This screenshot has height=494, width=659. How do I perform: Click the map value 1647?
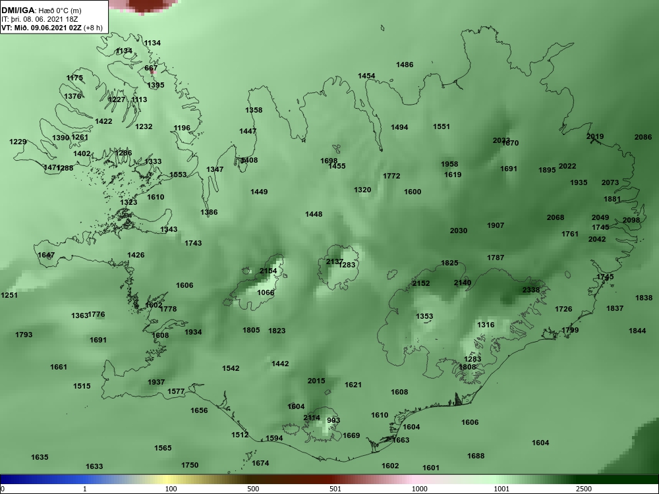46,255
